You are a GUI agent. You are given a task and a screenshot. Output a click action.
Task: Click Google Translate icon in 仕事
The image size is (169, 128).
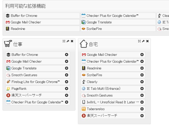(x=8, y=68)
